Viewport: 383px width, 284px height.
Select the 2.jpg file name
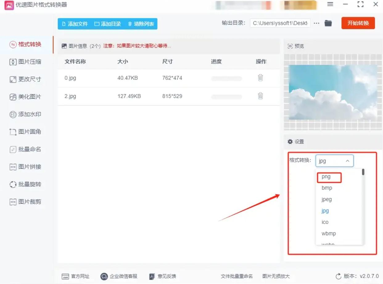(70, 96)
